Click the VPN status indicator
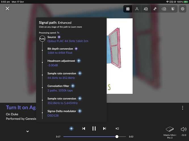 (171, 2)
